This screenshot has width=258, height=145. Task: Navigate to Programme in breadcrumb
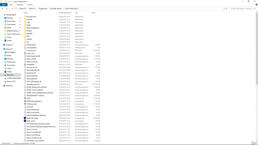point(43,8)
